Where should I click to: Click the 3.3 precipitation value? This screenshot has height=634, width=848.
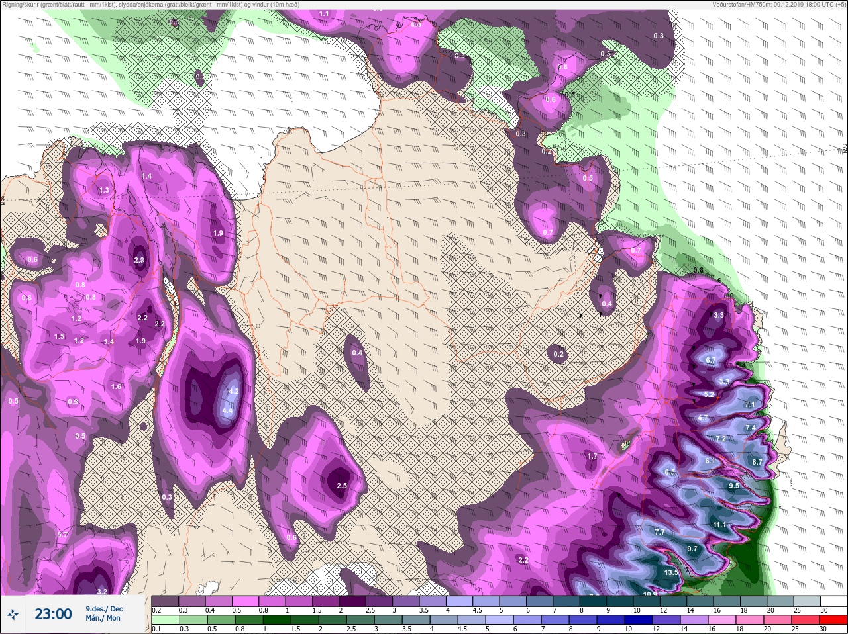click(x=719, y=315)
